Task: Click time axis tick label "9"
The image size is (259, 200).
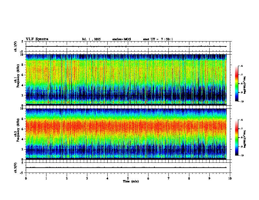Action: (x=209, y=178)
